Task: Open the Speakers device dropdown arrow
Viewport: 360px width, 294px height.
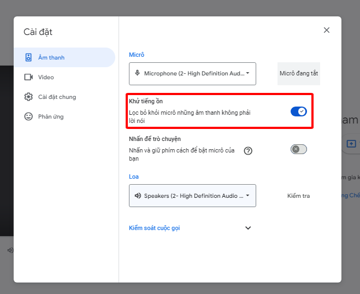Action: coord(247,196)
